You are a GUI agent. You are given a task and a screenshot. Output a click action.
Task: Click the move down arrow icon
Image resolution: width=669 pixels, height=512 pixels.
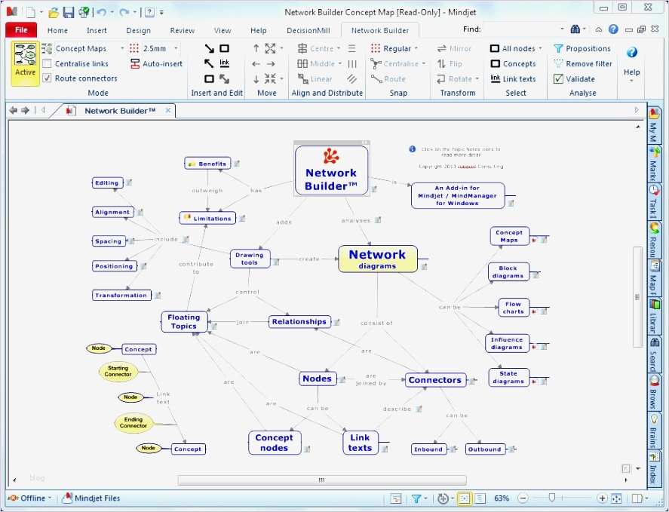(x=256, y=79)
